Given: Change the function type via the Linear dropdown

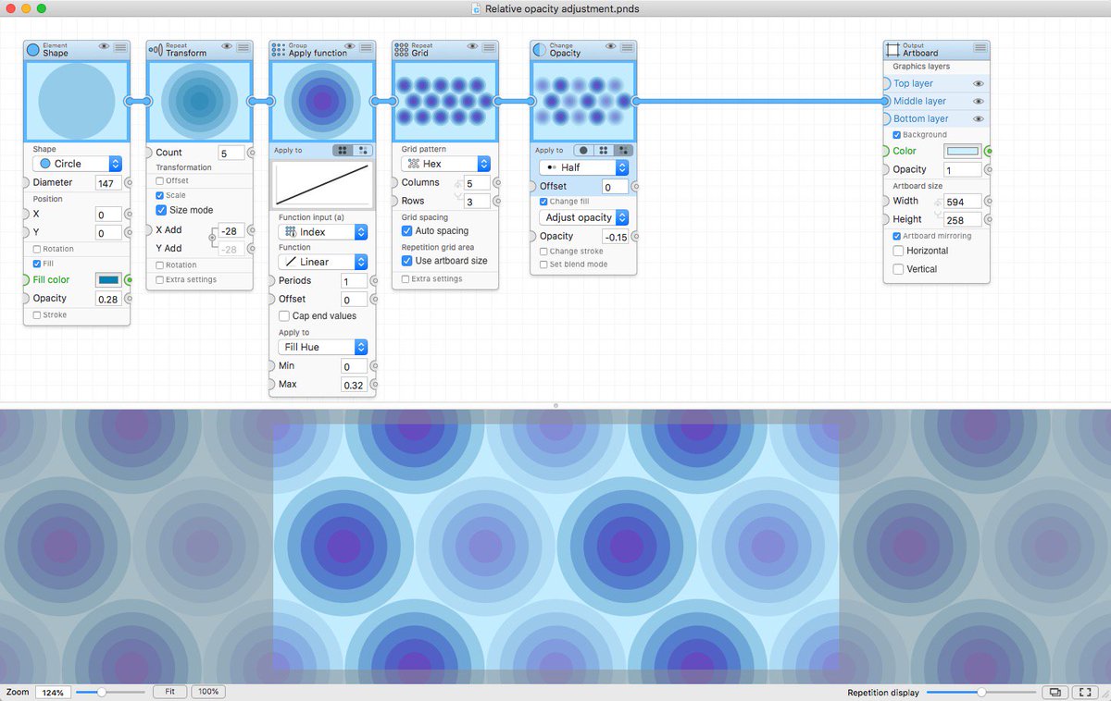Looking at the screenshot, I should (x=321, y=262).
